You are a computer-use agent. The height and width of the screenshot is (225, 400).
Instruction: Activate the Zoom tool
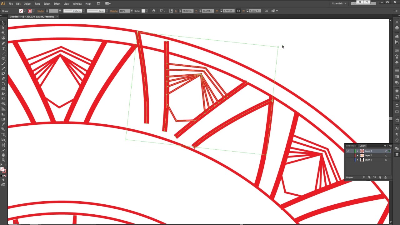(3, 160)
